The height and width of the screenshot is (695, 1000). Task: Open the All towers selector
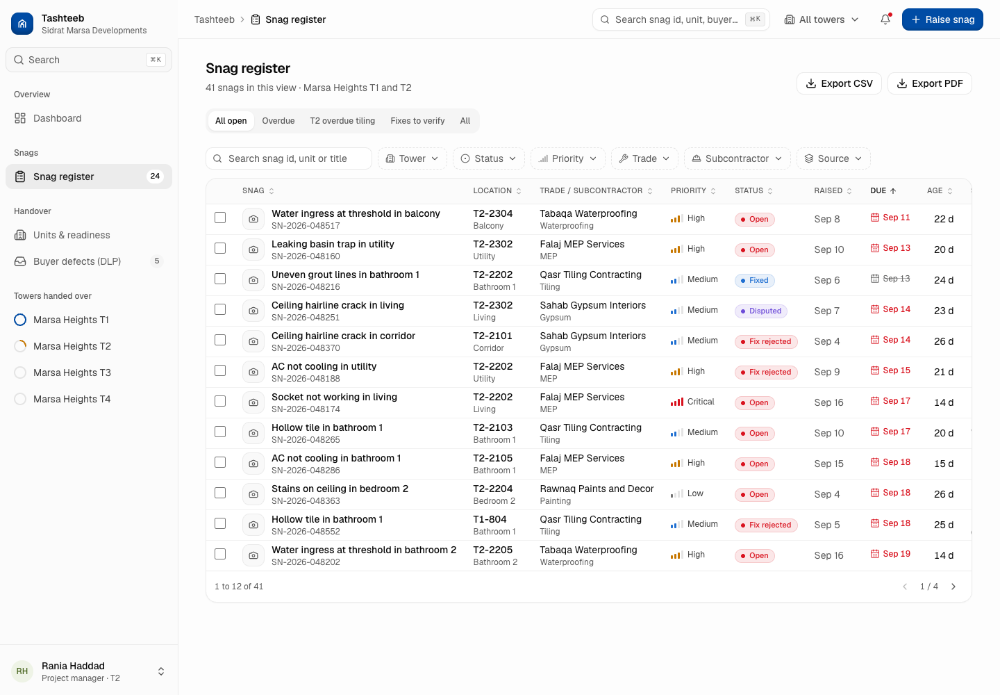pos(822,19)
